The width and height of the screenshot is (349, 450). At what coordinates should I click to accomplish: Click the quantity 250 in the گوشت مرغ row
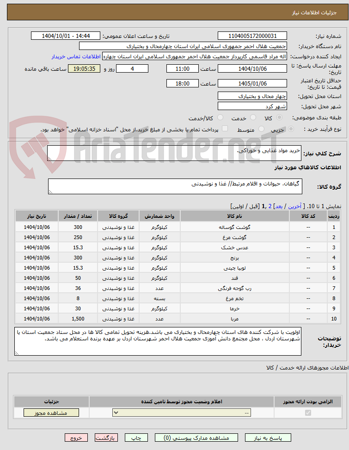click(78, 237)
